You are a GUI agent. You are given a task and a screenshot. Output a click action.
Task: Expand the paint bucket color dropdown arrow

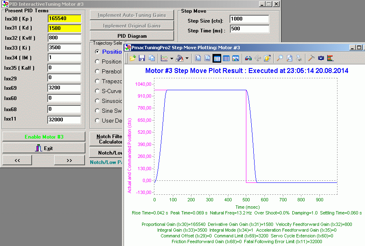click(187, 58)
